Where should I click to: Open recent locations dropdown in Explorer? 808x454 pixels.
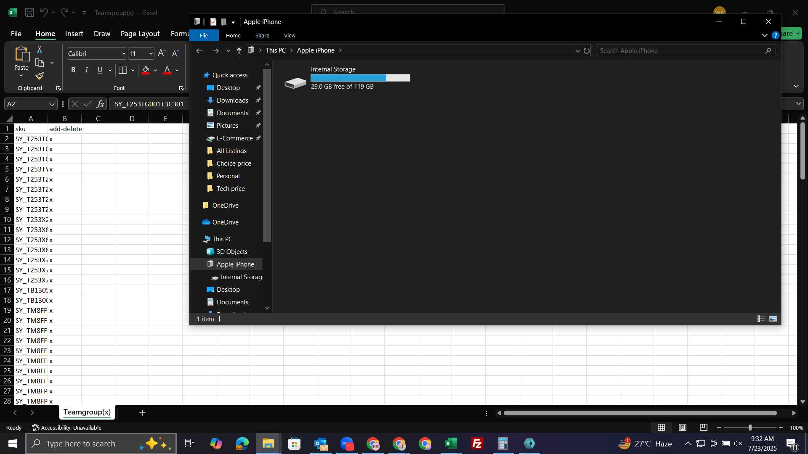pos(228,51)
